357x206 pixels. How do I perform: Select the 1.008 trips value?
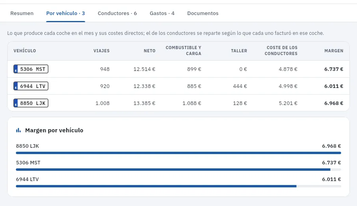coord(102,103)
